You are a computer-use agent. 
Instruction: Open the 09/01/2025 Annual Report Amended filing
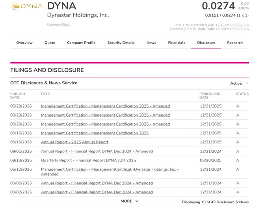97,151
